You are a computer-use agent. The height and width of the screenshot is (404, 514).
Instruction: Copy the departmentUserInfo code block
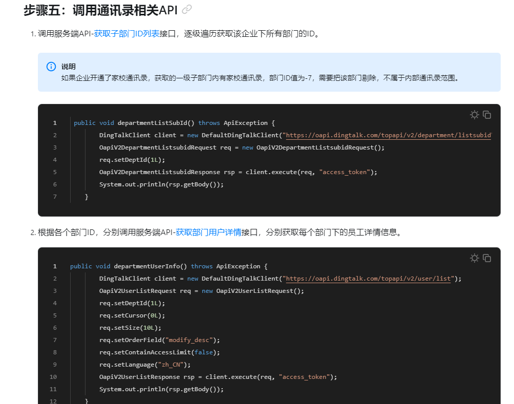click(487, 258)
